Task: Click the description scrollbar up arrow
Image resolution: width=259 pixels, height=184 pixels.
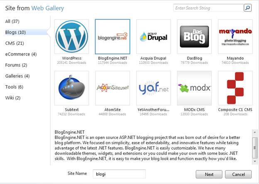Action: (x=254, y=132)
